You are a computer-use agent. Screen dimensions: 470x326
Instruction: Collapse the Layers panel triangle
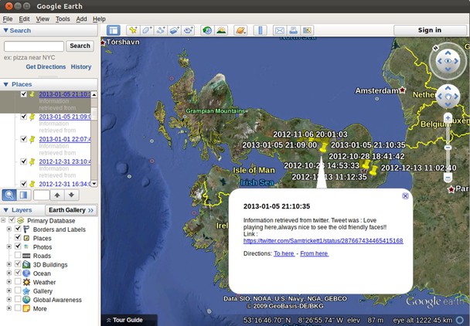pos(5,210)
